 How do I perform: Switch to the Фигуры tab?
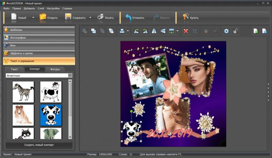click(x=55, y=69)
